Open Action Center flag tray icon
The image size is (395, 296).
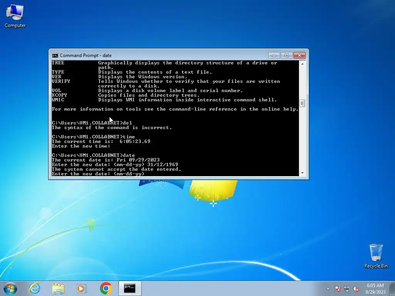(x=337, y=289)
